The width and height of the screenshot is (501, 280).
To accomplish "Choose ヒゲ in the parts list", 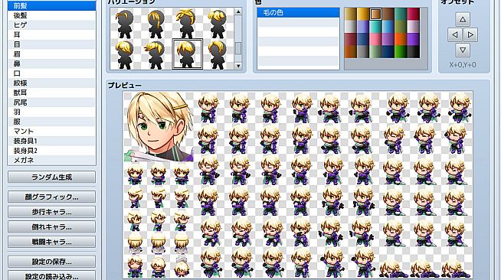I will (x=51, y=25).
